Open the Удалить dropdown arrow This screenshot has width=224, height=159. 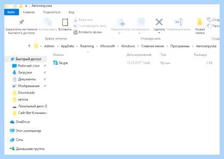159,33
